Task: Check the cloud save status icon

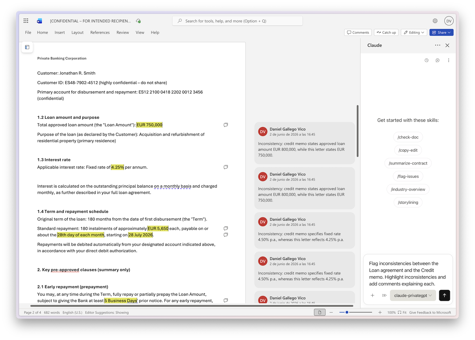Action: 138,21
